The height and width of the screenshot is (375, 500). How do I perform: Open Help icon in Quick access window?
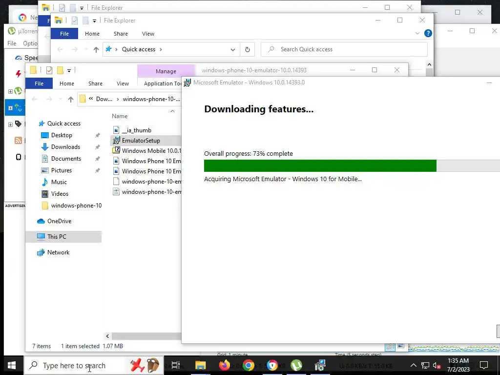point(428,33)
